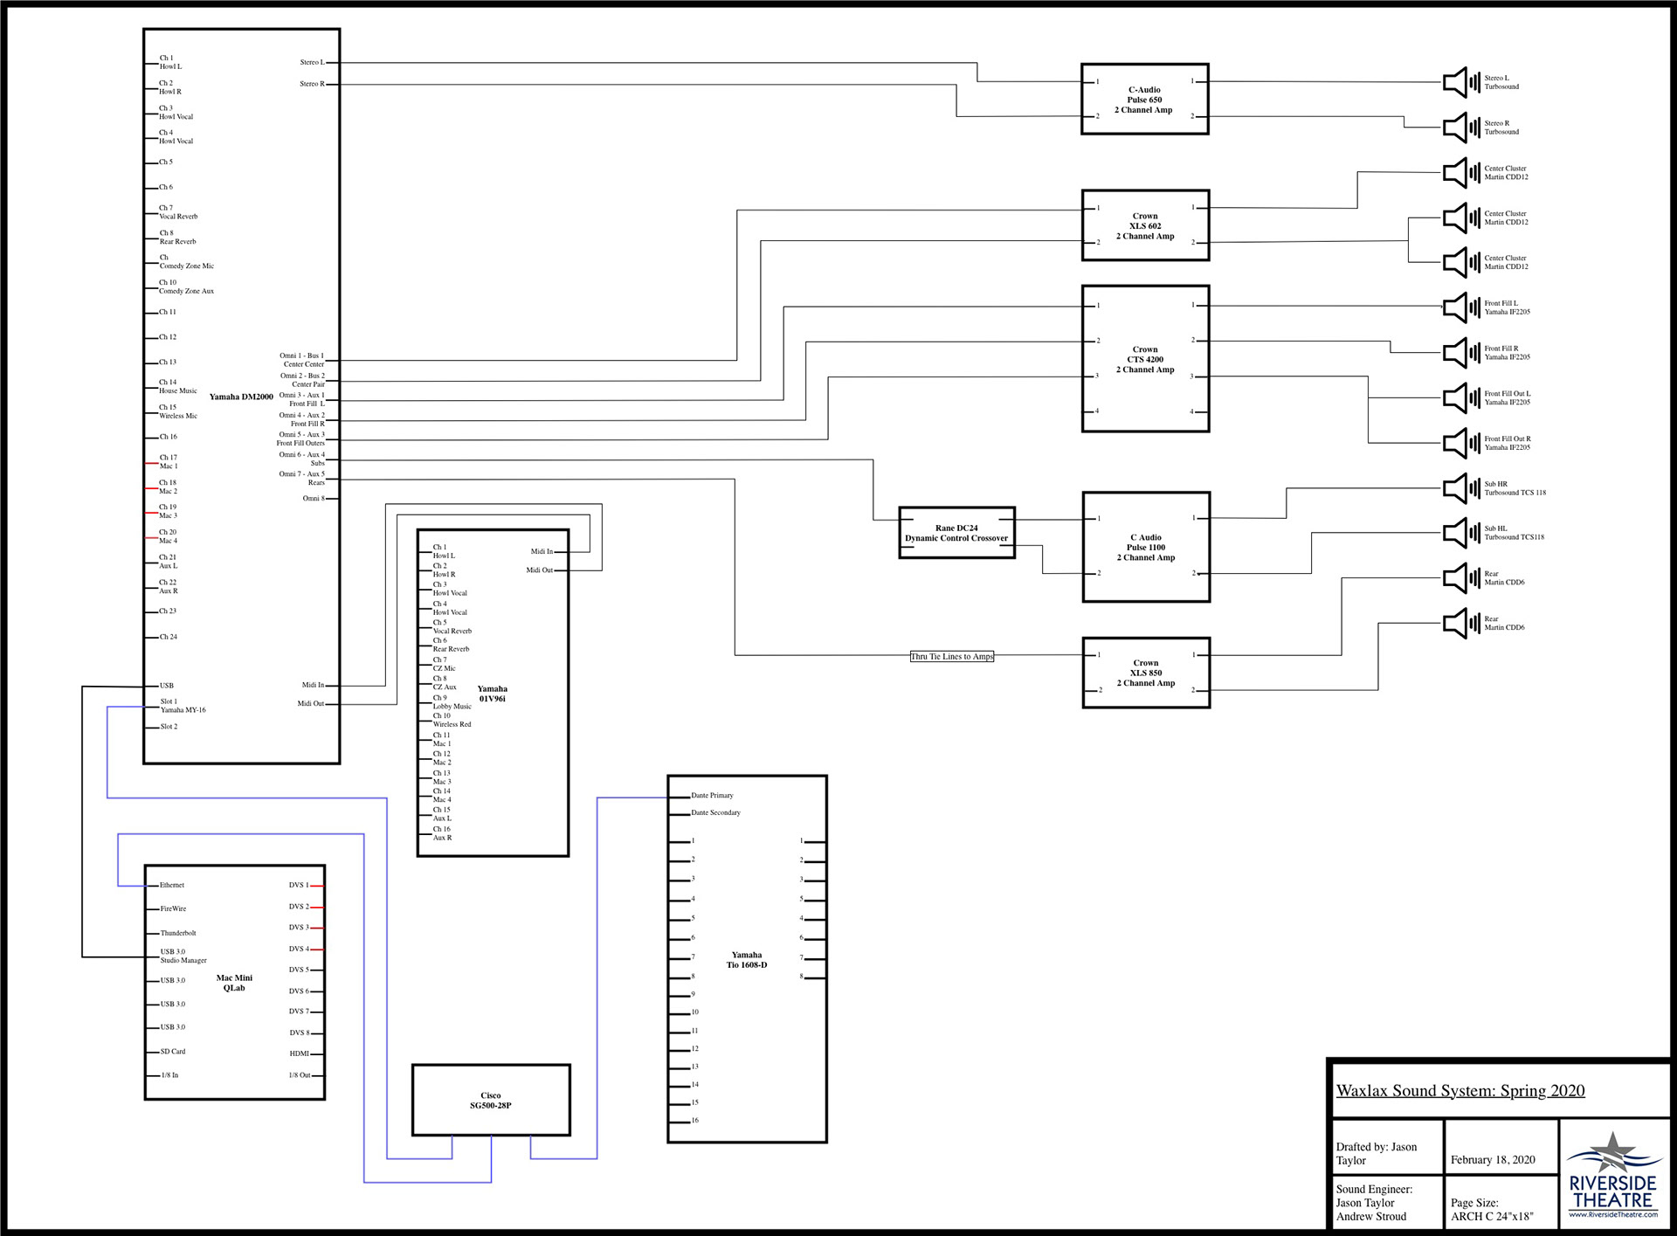Viewport: 1677px width, 1236px height.
Task: Select the FireWire port on Mac Mini
Action: coord(173,909)
